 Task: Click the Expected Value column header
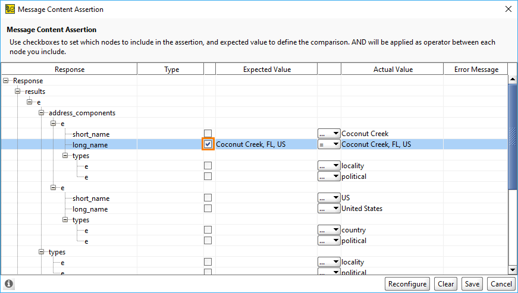point(266,70)
